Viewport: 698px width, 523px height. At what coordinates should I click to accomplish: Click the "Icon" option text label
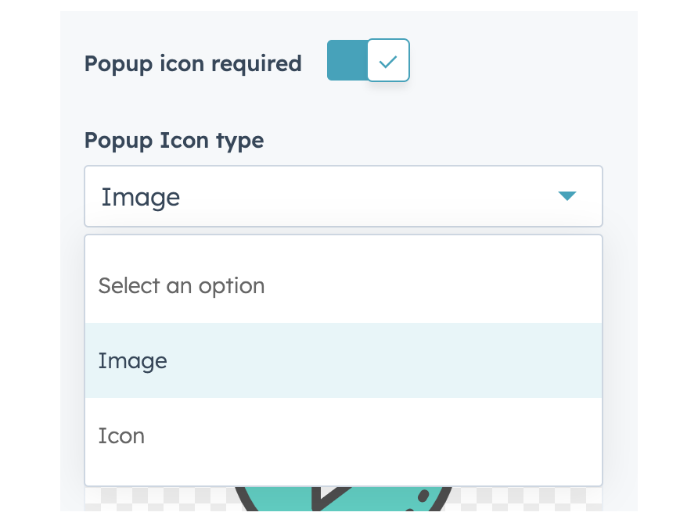click(121, 435)
